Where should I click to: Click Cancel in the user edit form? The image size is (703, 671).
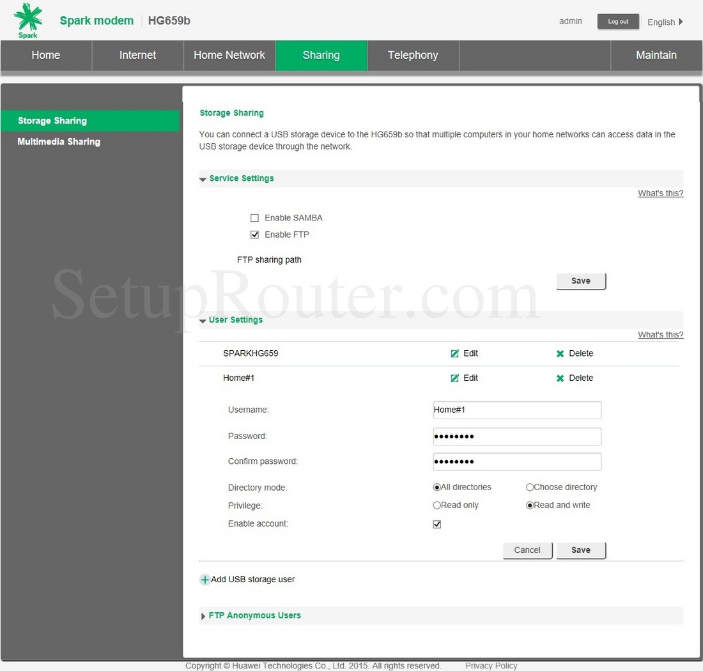tap(527, 550)
